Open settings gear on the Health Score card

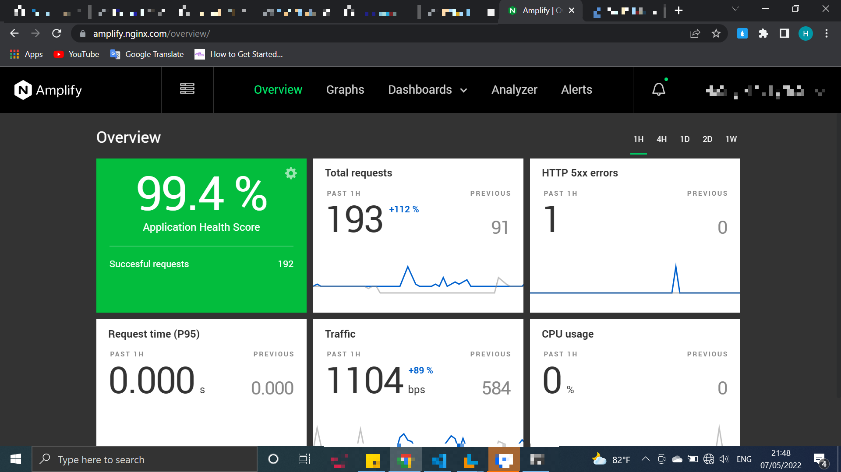point(291,173)
